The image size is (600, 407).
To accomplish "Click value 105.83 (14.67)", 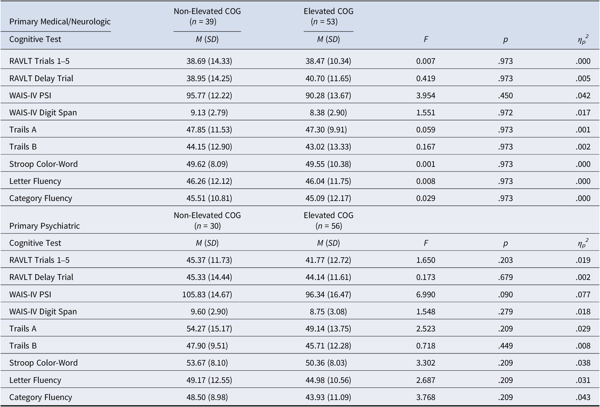I will (x=207, y=294).
